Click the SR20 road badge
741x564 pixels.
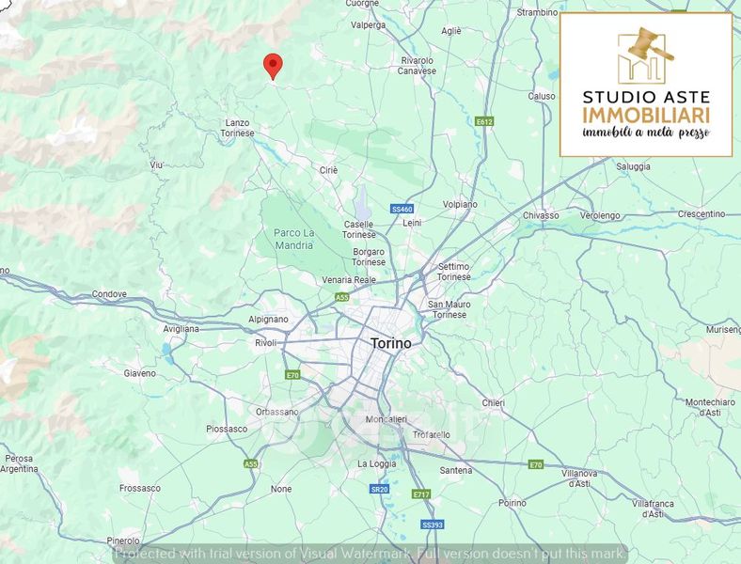379,489
